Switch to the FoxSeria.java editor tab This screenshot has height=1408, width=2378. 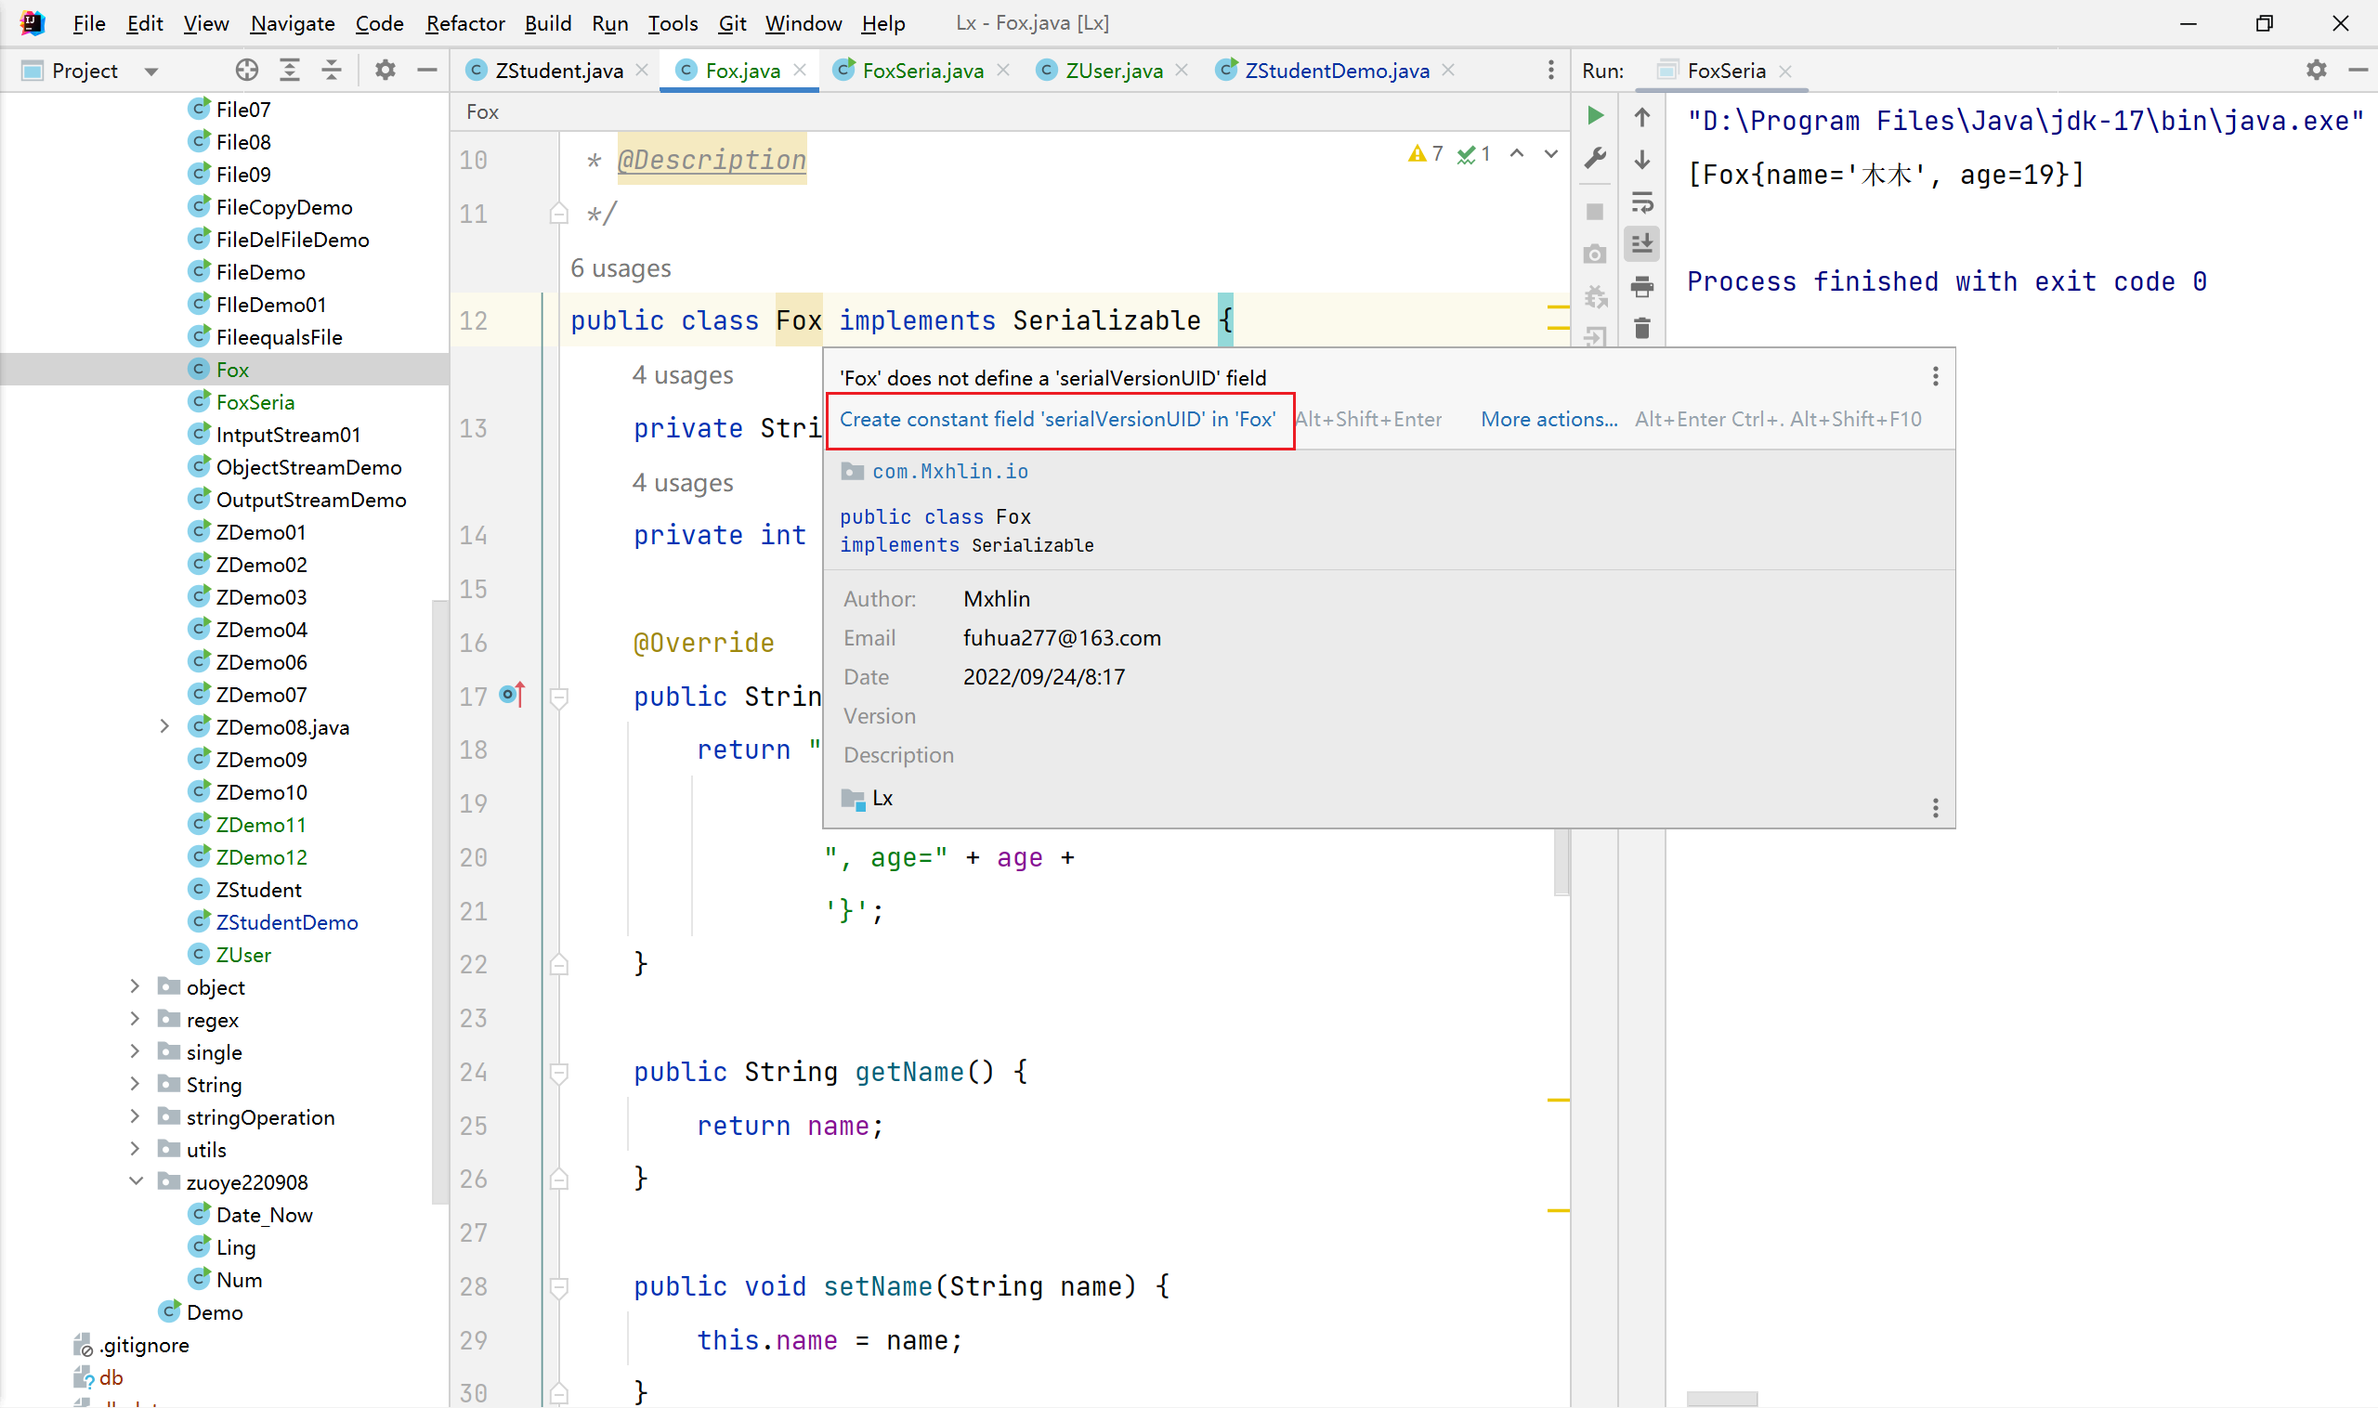coord(921,71)
